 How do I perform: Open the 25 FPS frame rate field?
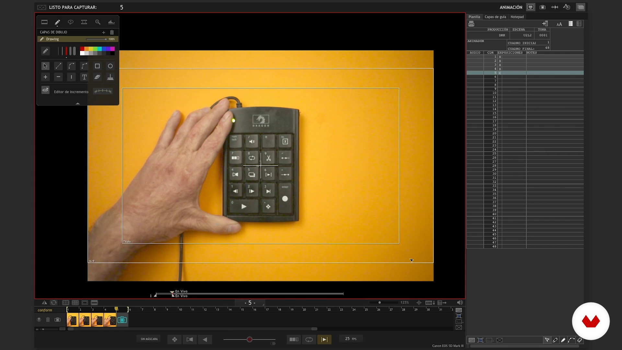(x=351, y=339)
